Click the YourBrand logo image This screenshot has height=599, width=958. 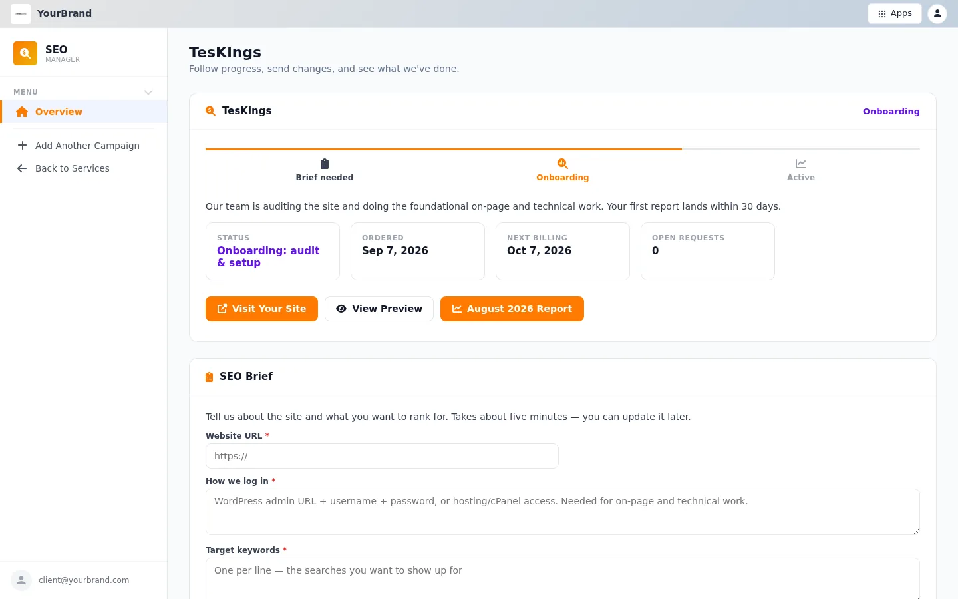pos(21,13)
